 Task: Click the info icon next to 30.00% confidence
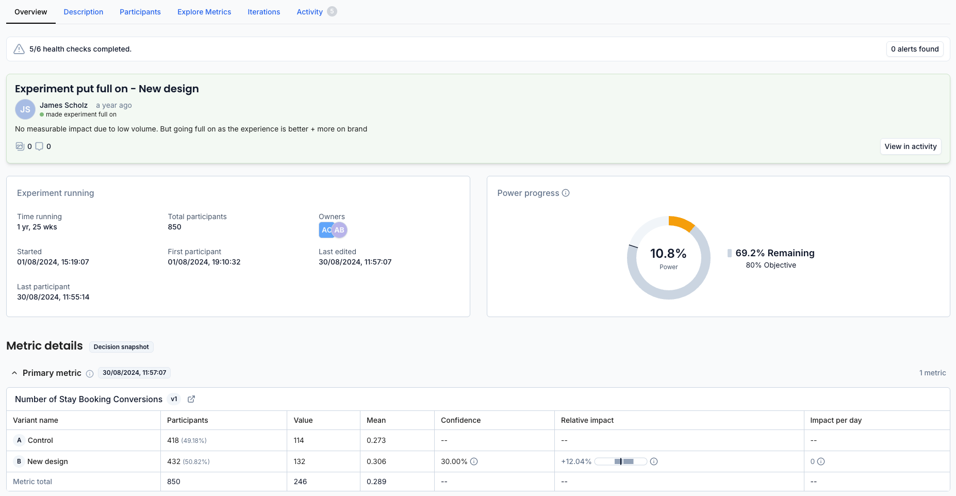pyautogui.click(x=474, y=461)
